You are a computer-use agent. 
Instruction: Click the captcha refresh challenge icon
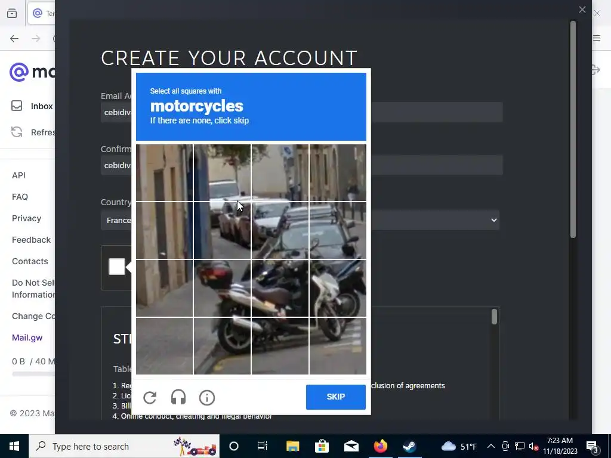[150, 398]
